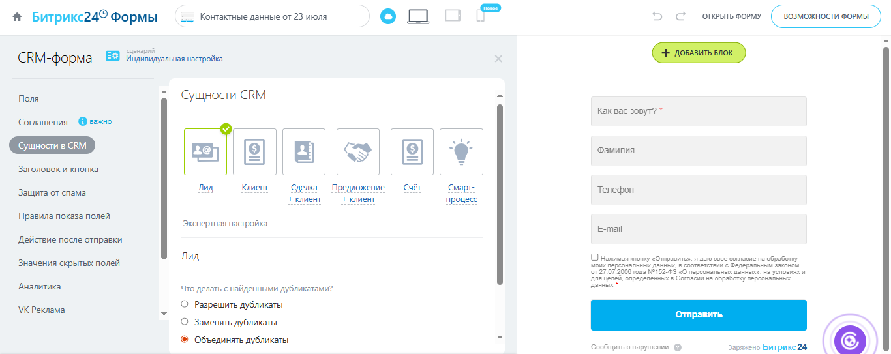Click the Фамилия input field
The image size is (891, 354).
click(x=699, y=151)
